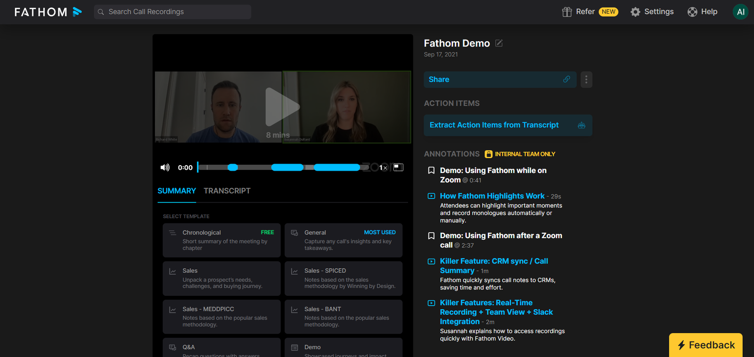Click the Sales - BANT chart icon
Viewport: 754px width, 357px height.
295,309
